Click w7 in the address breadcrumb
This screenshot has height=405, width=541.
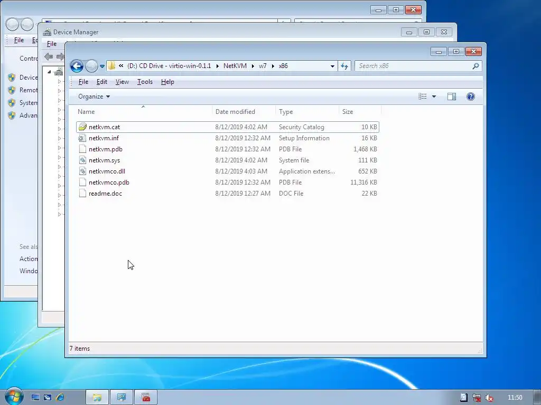point(263,66)
